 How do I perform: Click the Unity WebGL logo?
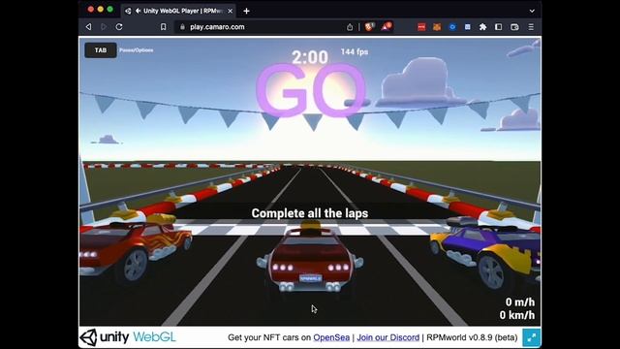click(128, 337)
